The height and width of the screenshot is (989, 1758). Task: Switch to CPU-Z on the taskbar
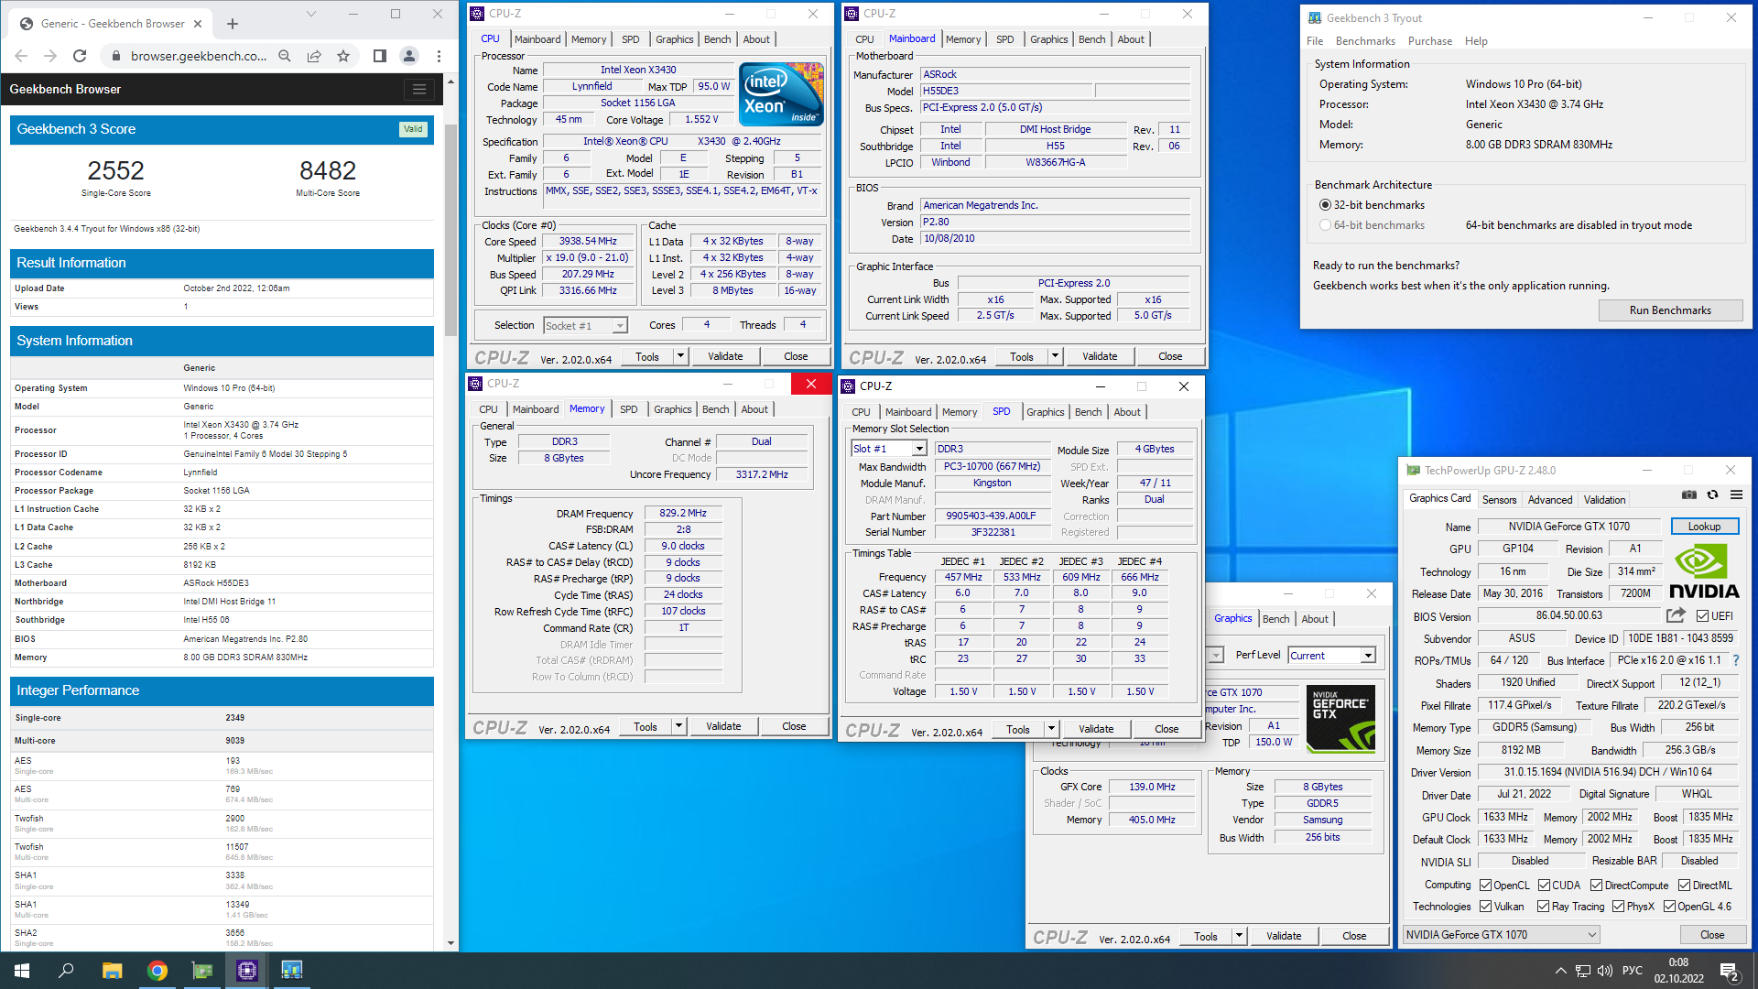click(247, 971)
